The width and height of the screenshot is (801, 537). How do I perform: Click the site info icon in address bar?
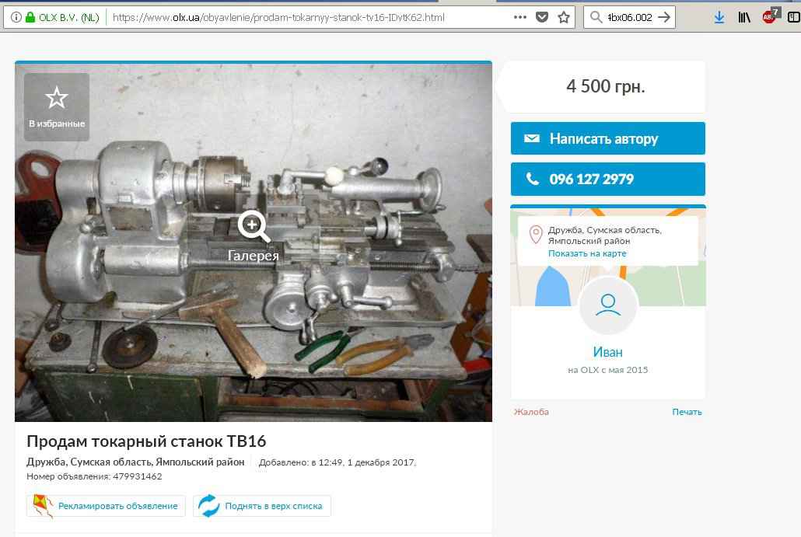[16, 17]
